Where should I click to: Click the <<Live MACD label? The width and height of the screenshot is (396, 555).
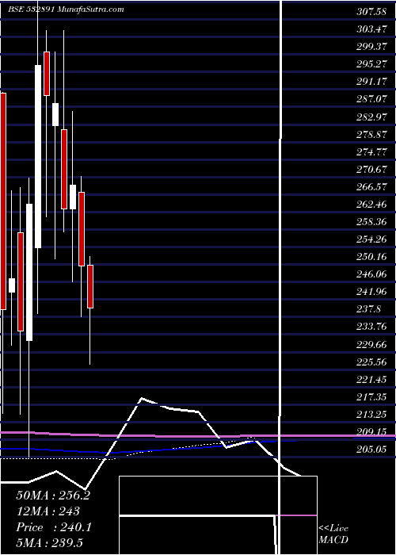[x=333, y=534]
